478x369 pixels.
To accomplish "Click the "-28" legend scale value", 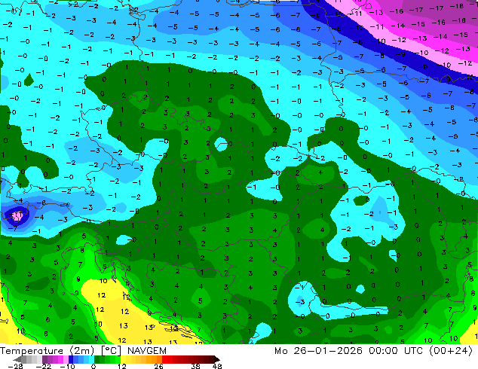I will tap(15, 366).
